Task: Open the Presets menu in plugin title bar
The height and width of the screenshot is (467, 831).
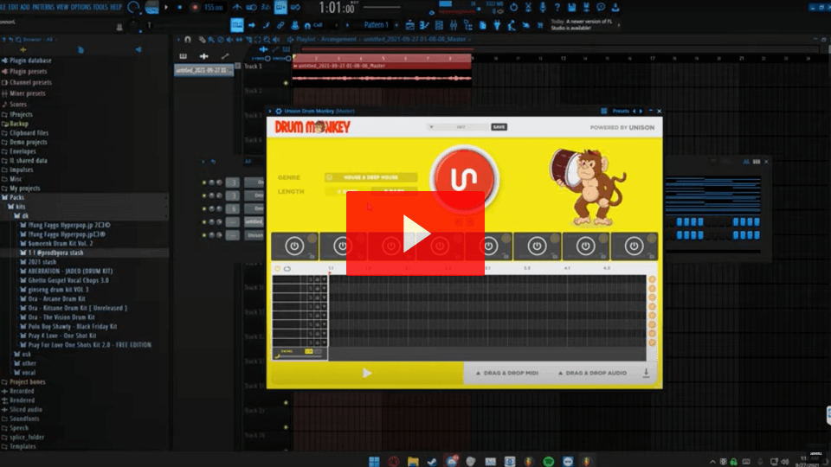Action: coord(620,112)
